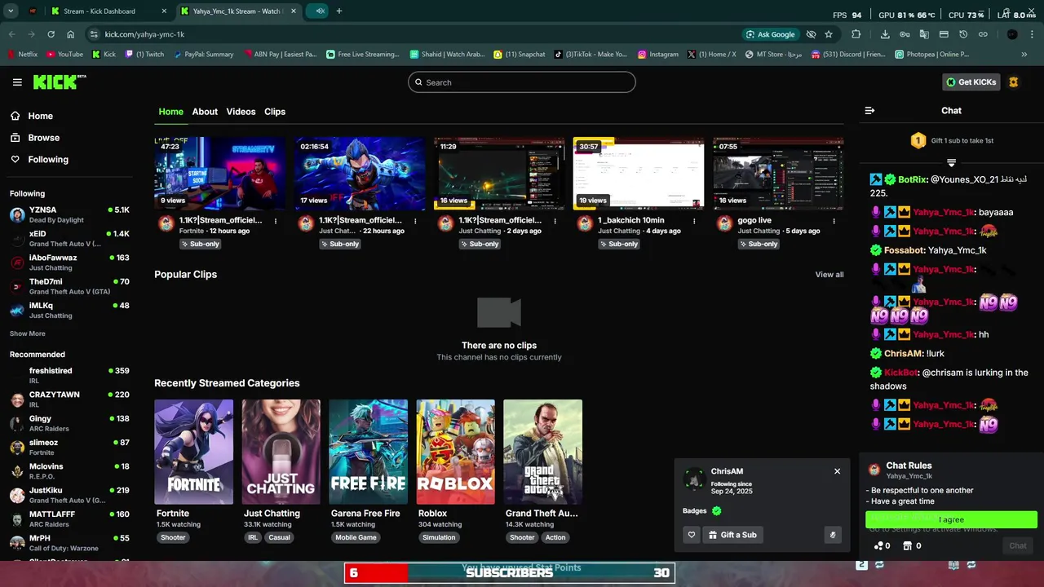Open options menu for the gogo live video

pyautogui.click(x=834, y=221)
